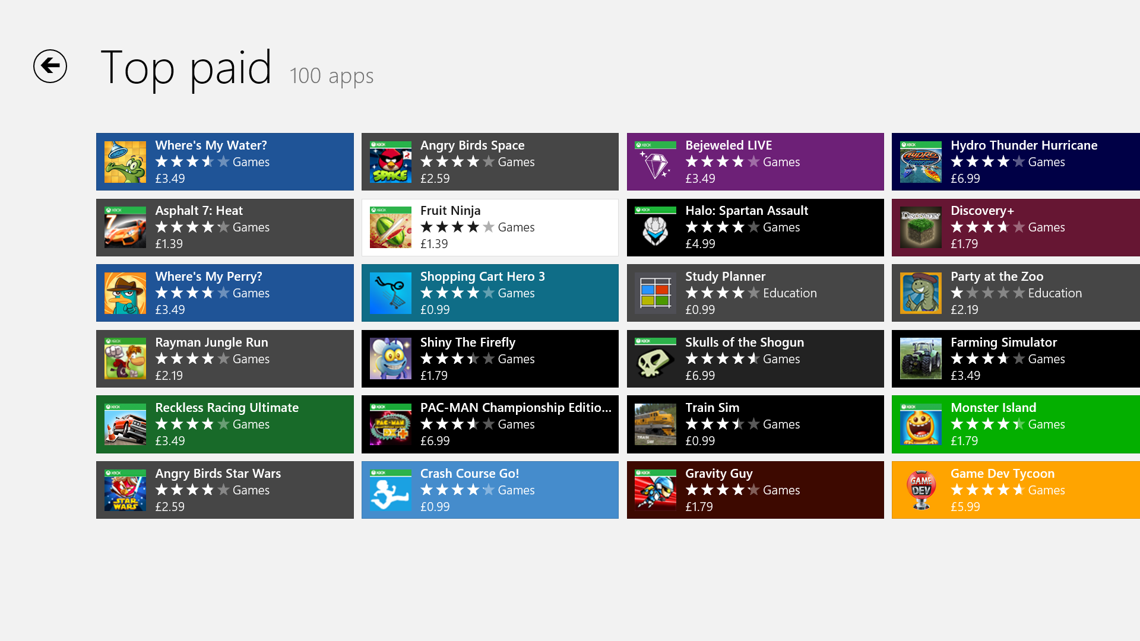The width and height of the screenshot is (1140, 641).
Task: Click the Train Sim locomotive thumbnail
Action: [655, 424]
